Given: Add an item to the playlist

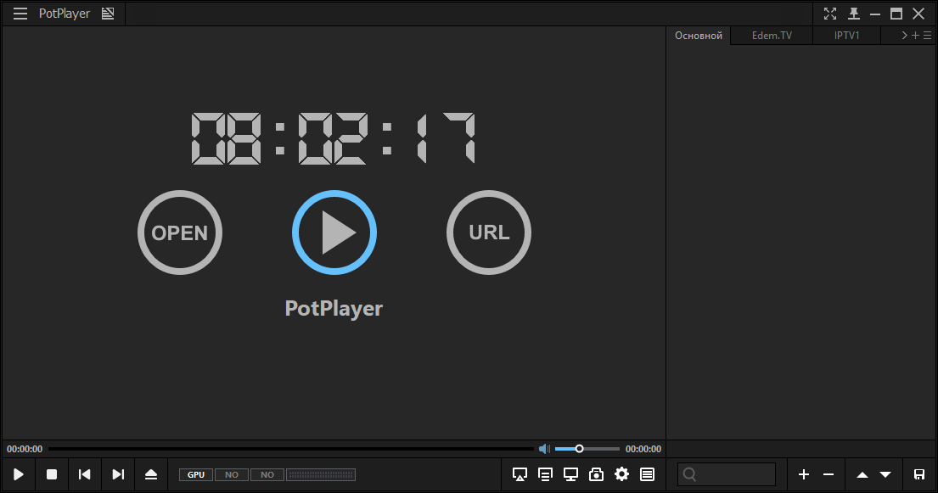Looking at the screenshot, I should tap(804, 474).
